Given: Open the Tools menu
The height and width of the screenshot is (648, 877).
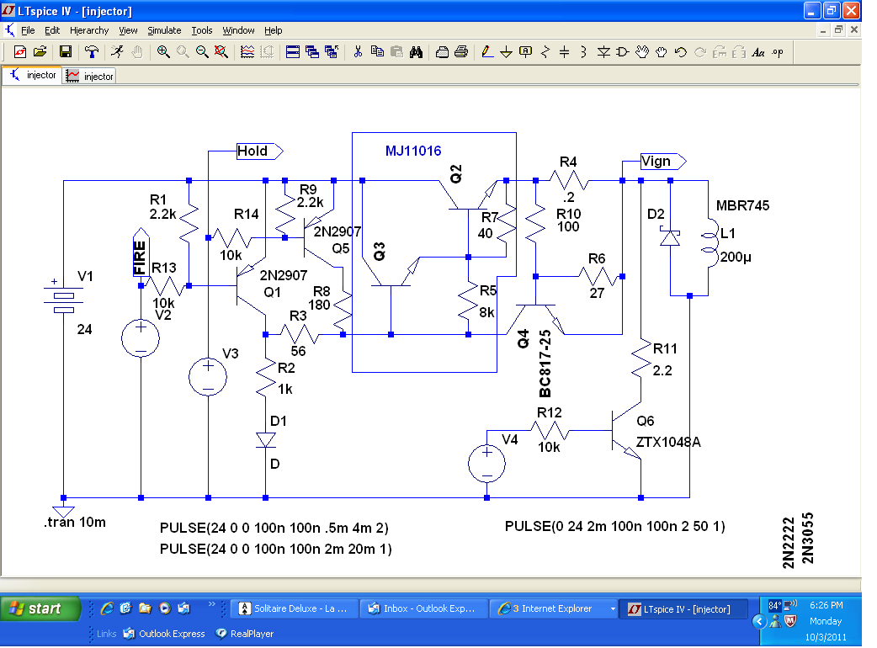Looking at the screenshot, I should coord(202,30).
